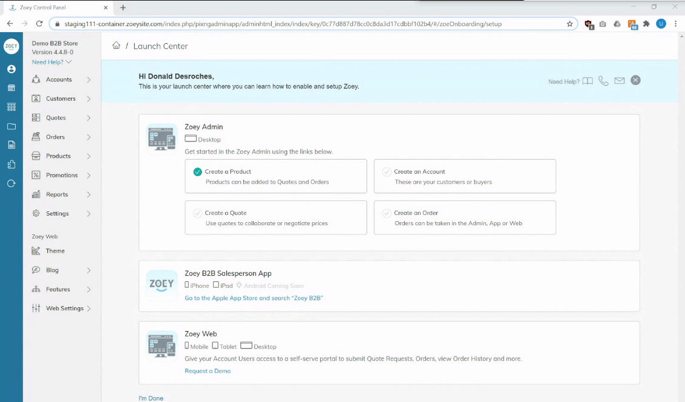This screenshot has height=402, width=685.
Task: Go to the home icon in the breadcrumb
Action: [116, 46]
